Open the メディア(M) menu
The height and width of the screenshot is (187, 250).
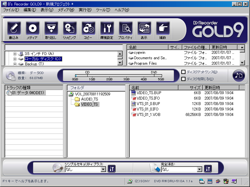(x=66, y=10)
